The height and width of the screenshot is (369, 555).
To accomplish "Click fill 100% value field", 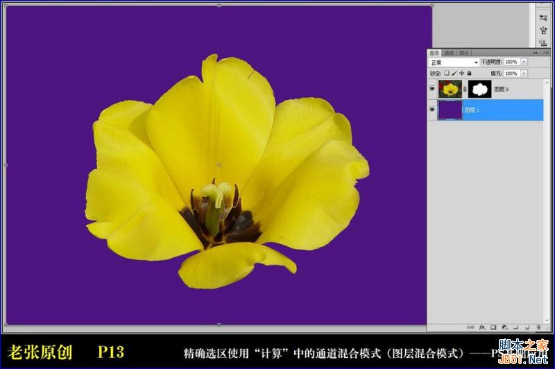I will (x=512, y=74).
